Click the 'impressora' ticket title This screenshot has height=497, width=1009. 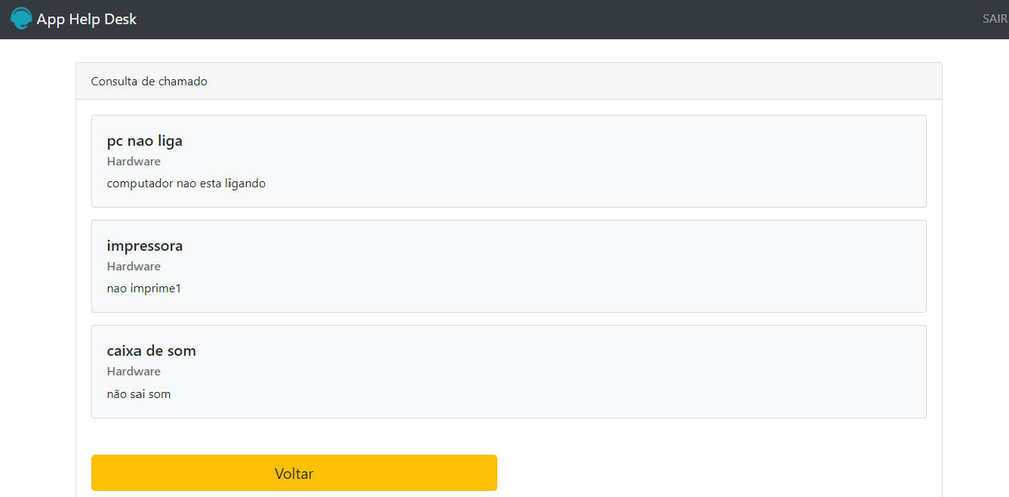pos(145,245)
